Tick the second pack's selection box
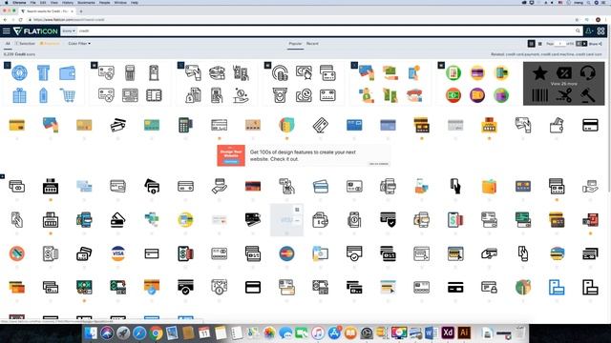Image resolution: width=611 pixels, height=343 pixels. 94,65
